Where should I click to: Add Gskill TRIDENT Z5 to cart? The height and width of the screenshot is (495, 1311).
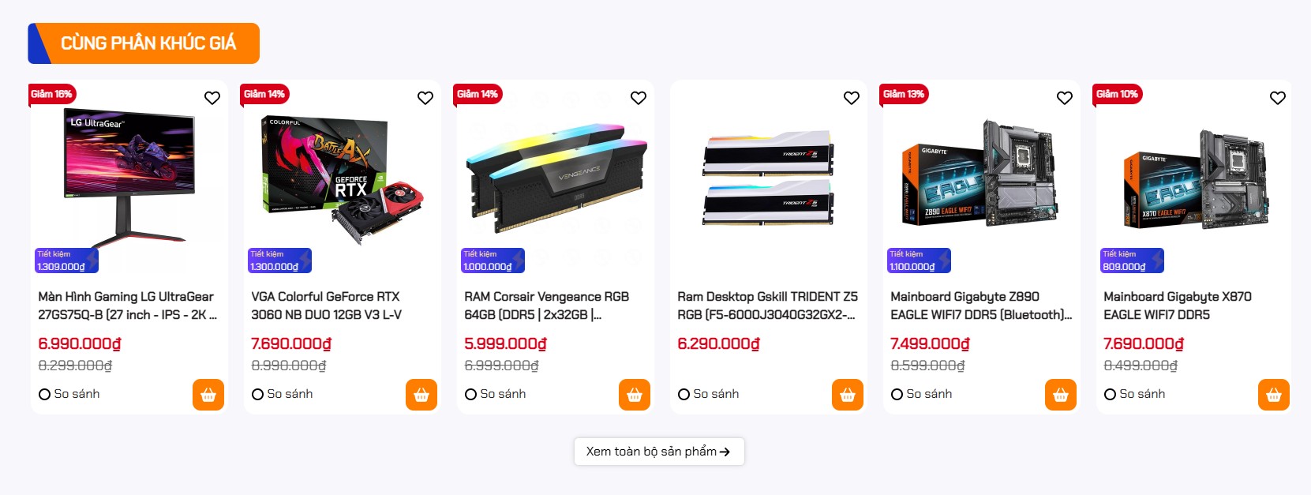(848, 395)
